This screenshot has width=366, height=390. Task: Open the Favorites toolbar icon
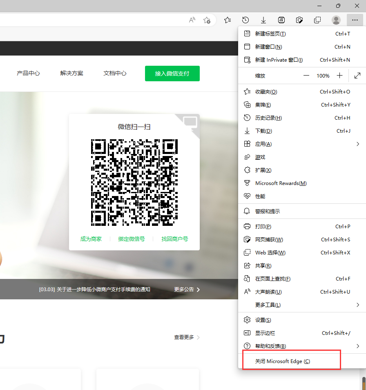click(x=228, y=20)
